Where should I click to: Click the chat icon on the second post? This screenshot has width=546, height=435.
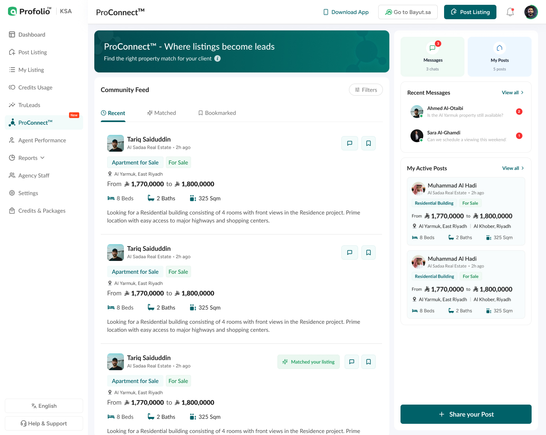coord(349,253)
